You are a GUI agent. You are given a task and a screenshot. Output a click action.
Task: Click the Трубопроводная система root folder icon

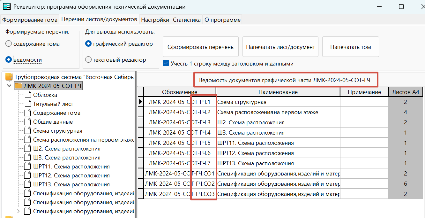[9, 77]
